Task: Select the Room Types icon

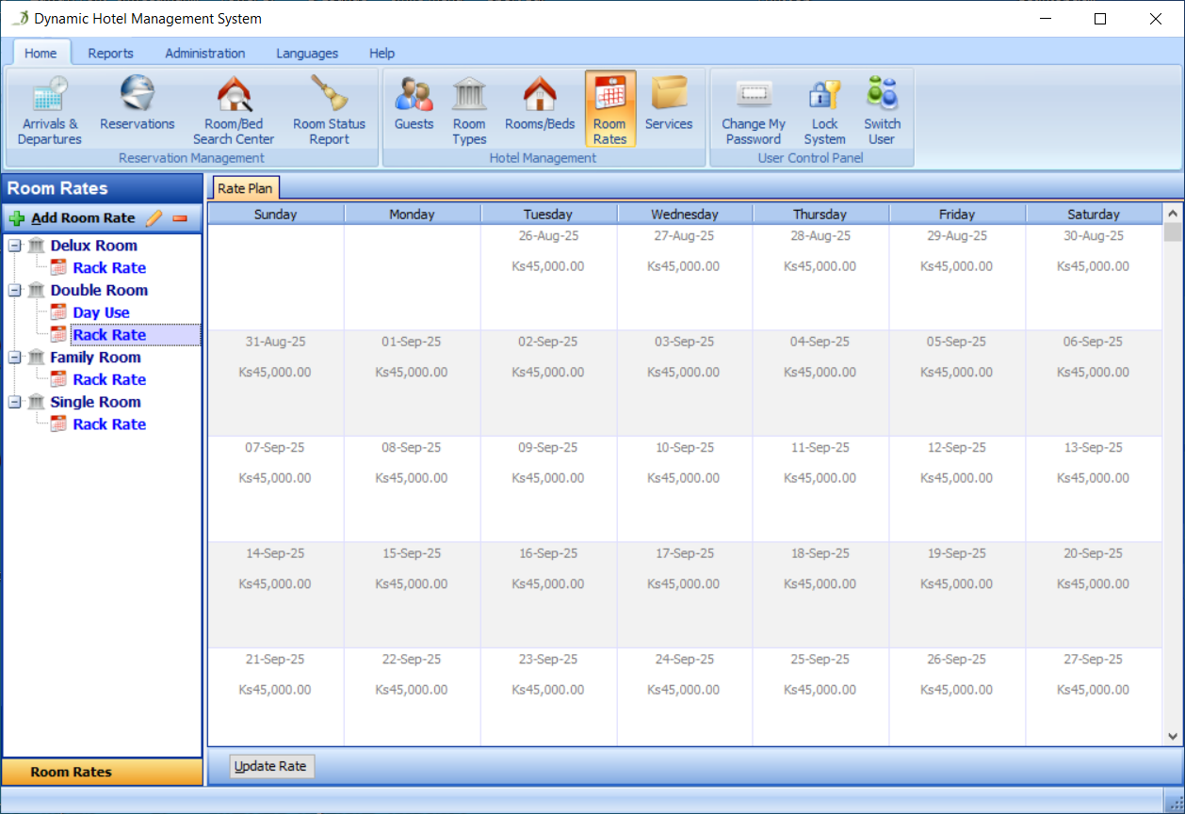Action: coord(468,108)
